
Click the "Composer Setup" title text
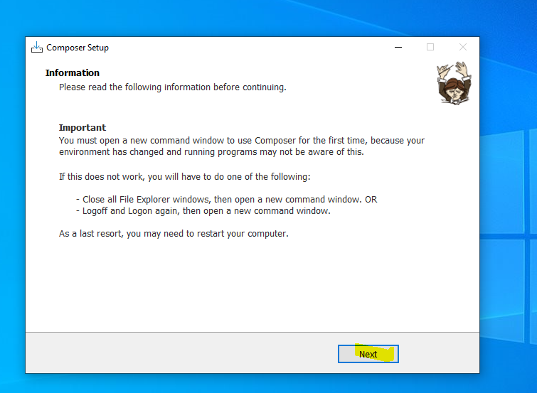tap(78, 48)
